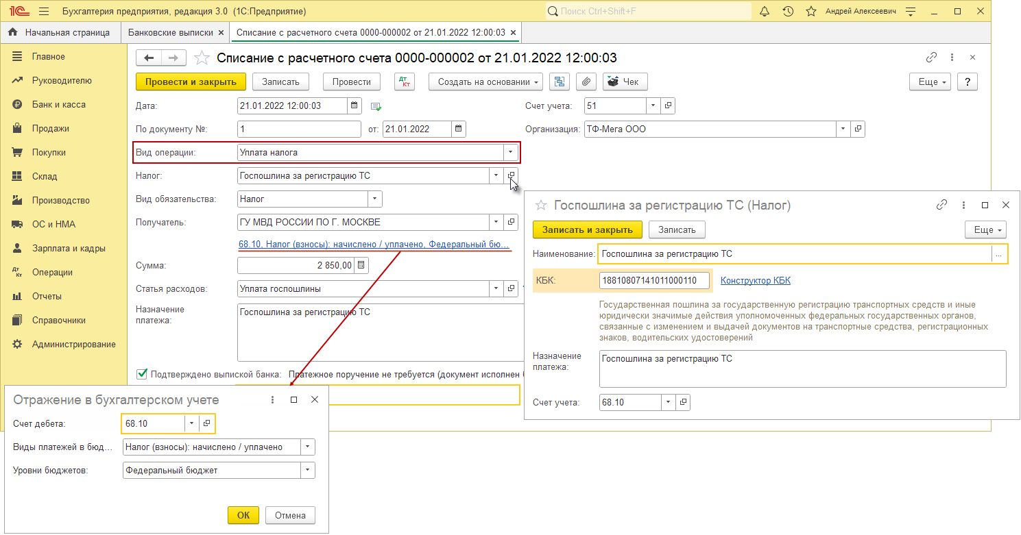Open Конструктор КБК link
The height and width of the screenshot is (535, 1021).
click(756, 280)
